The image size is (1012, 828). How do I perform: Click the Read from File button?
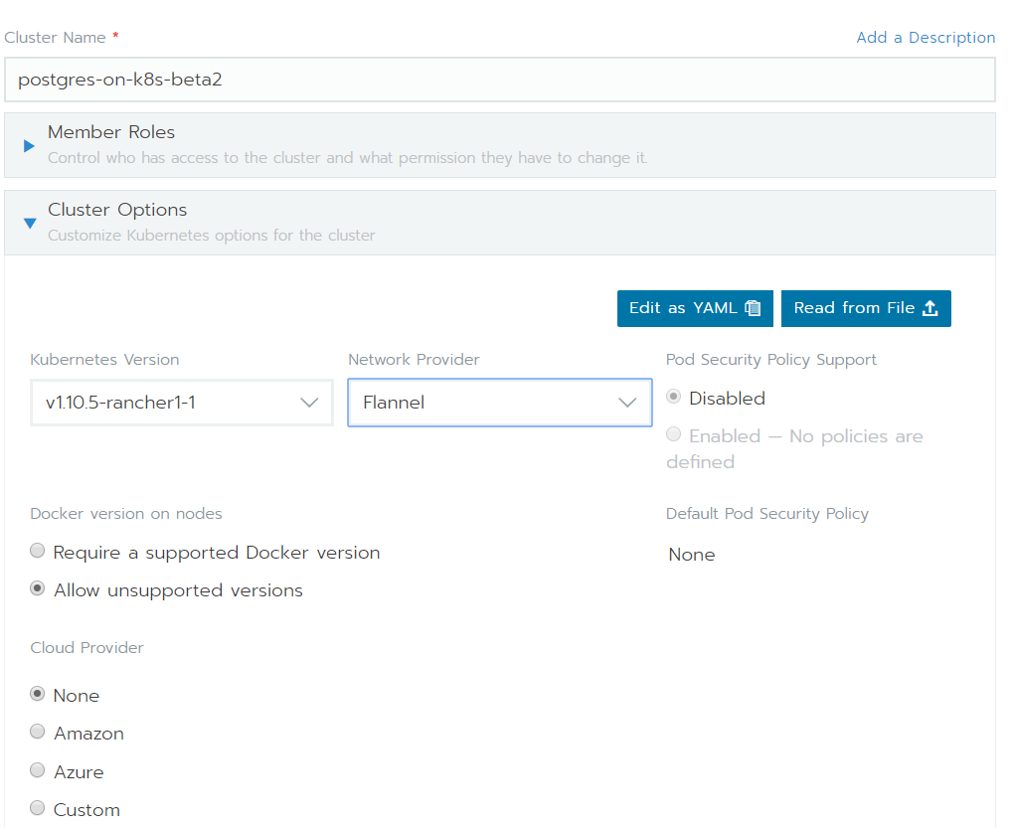pyautogui.click(x=866, y=308)
